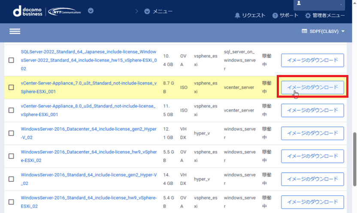
Task: Open vCenter-Server-Appliance_7.0_u3t image link
Action: [x=89, y=87]
